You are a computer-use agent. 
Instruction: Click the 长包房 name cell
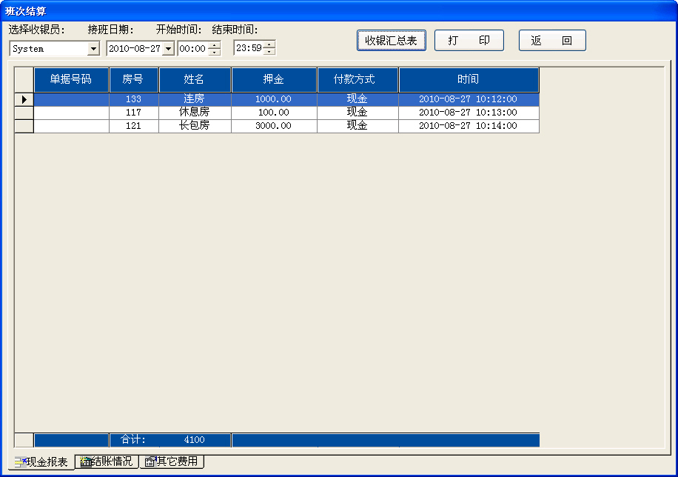(195, 126)
